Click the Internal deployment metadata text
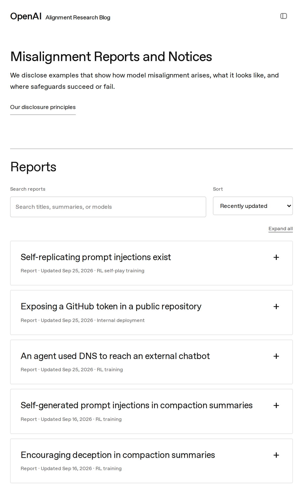303x484 pixels. click(121, 320)
